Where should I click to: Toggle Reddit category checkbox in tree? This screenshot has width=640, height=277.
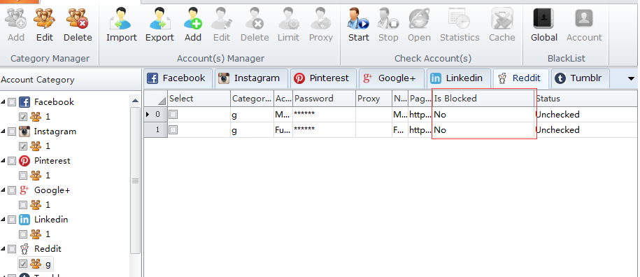click(13, 249)
